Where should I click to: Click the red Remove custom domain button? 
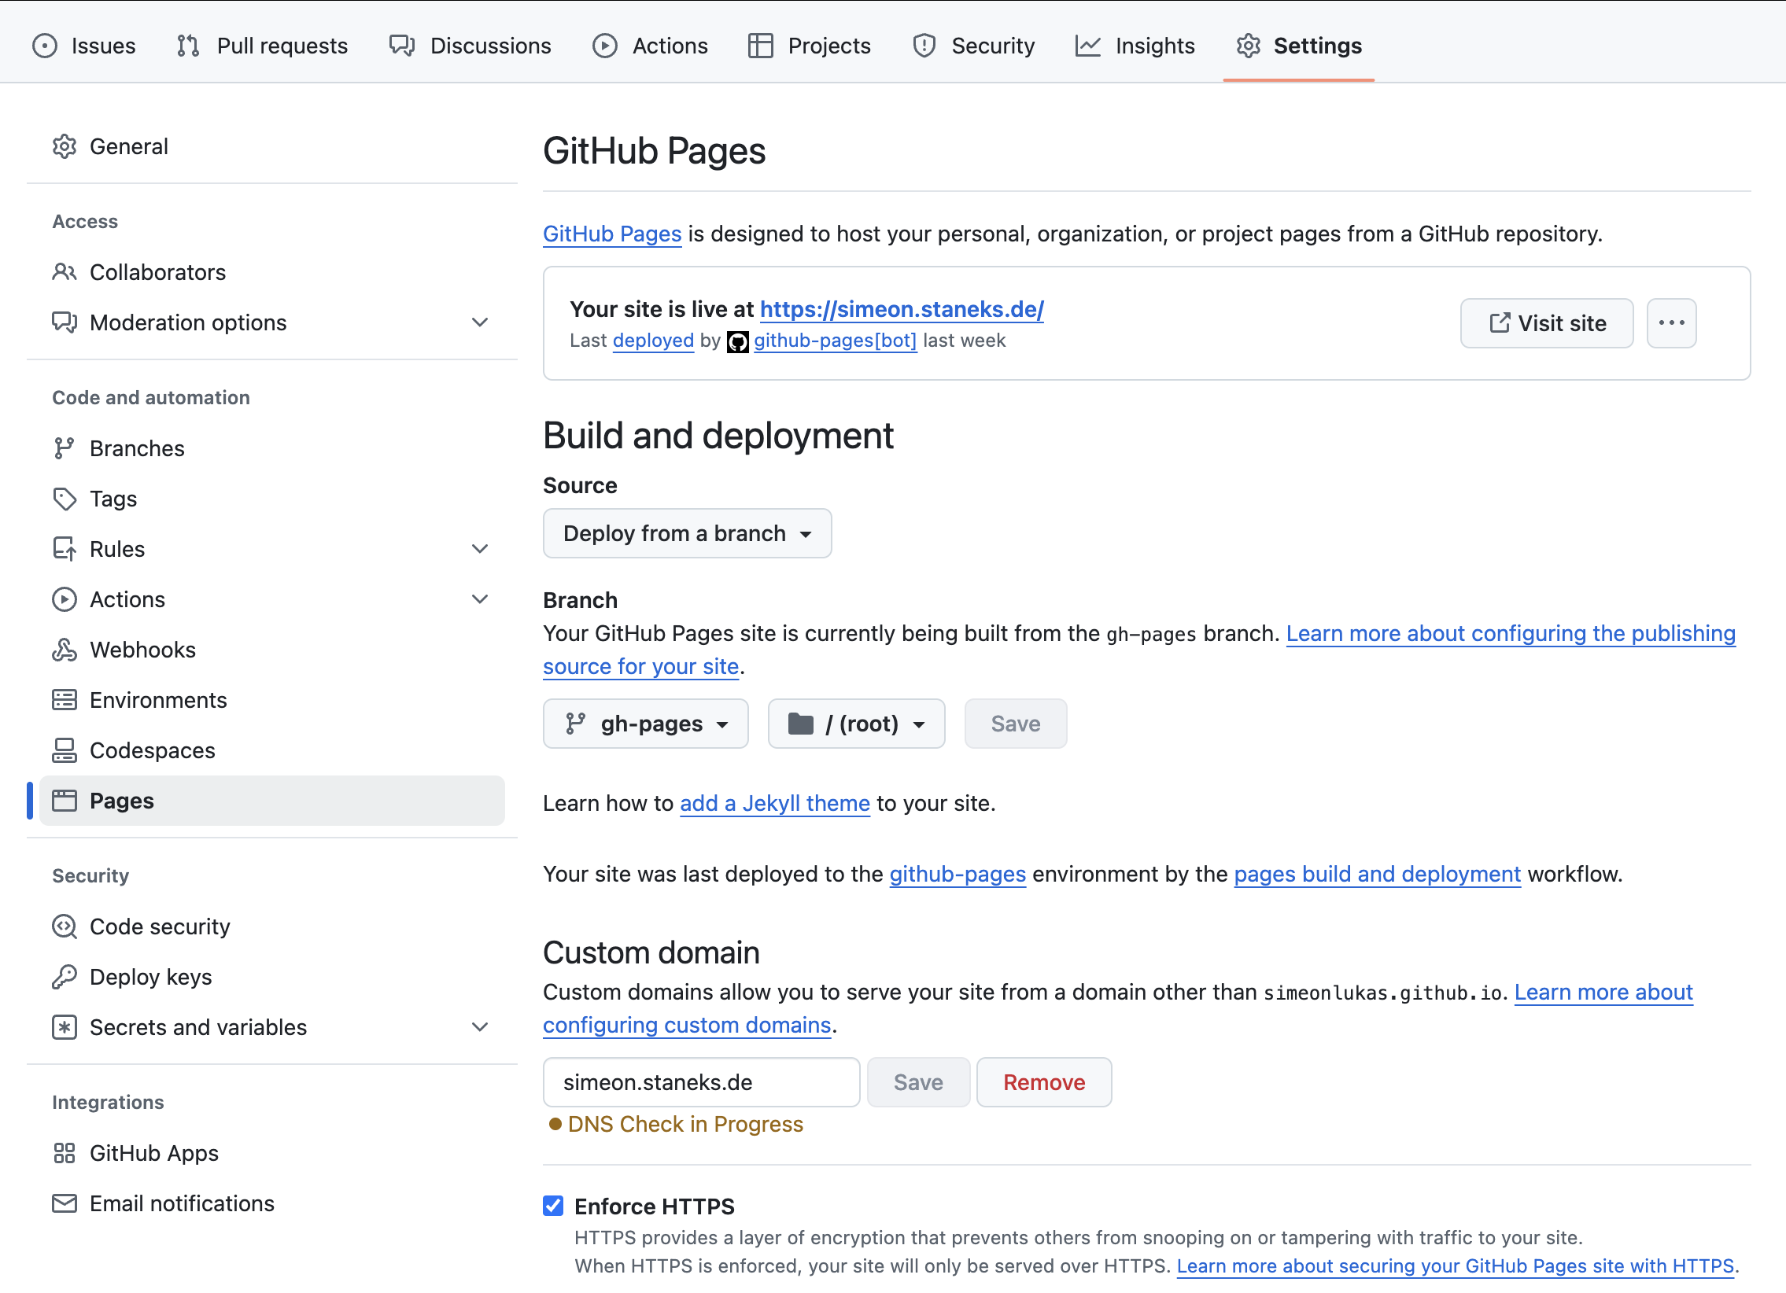[1044, 1082]
